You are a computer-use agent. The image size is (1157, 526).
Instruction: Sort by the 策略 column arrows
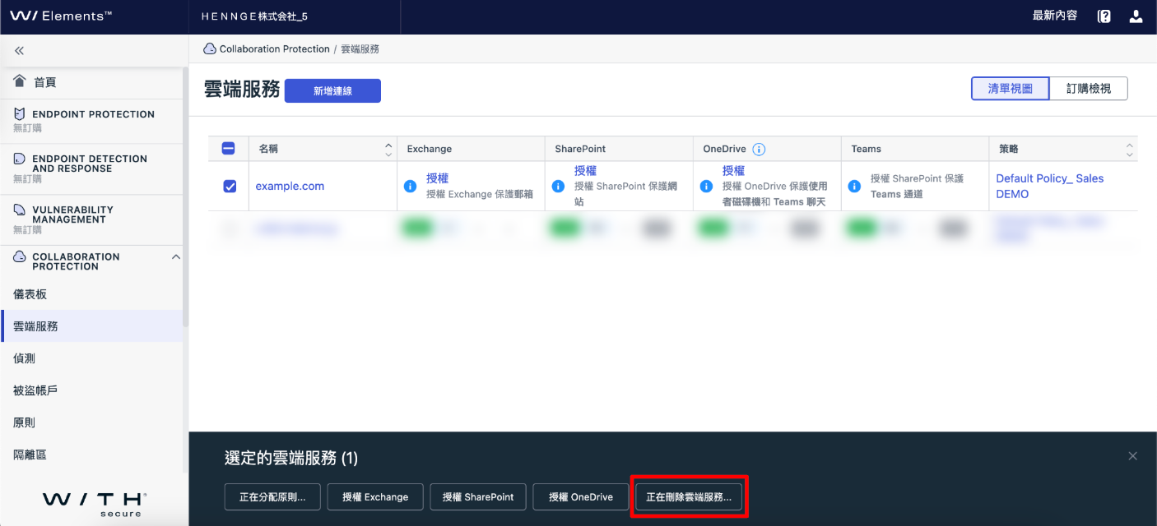[x=1130, y=150]
